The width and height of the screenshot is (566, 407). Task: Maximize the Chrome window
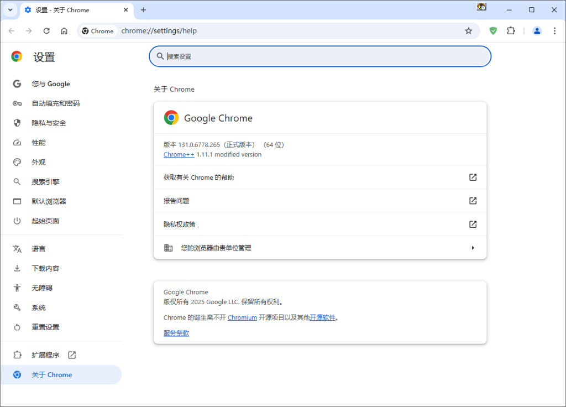532,10
